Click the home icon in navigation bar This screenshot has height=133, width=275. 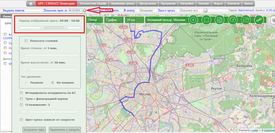point(31,4)
